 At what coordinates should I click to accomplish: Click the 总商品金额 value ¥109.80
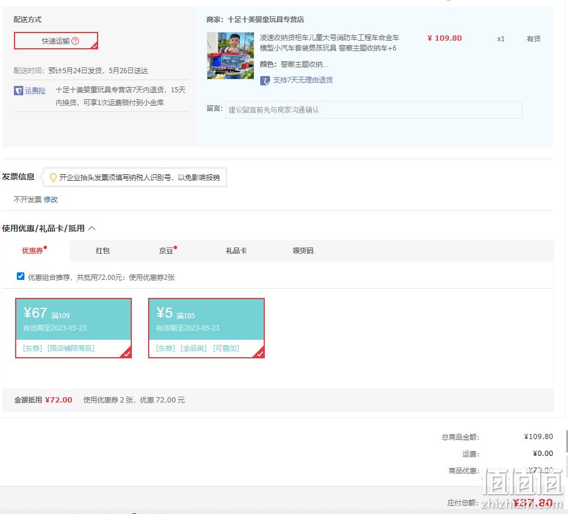(538, 437)
